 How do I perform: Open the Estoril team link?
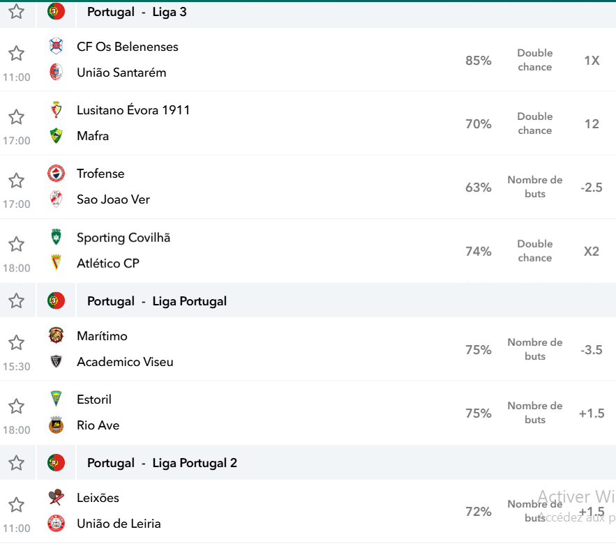click(94, 399)
